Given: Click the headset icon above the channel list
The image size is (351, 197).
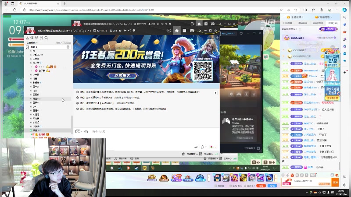Looking at the screenshot, I should click(32, 38).
